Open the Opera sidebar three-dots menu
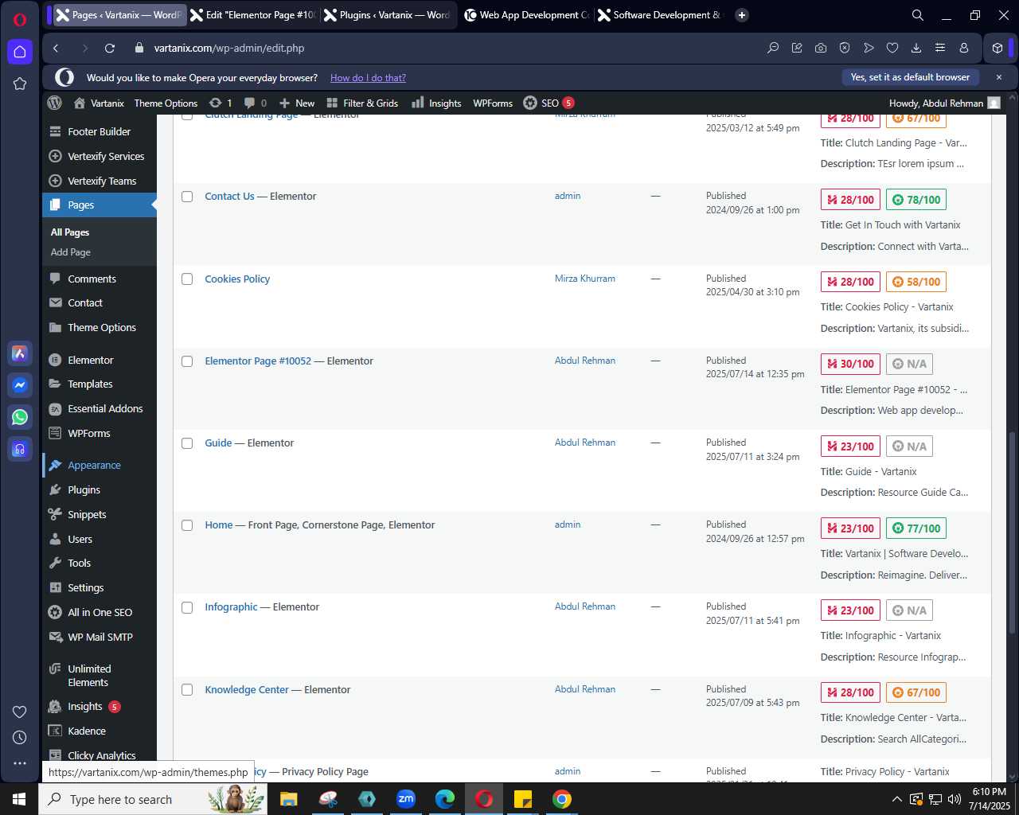Viewport: 1019px width, 815px height. (x=20, y=762)
